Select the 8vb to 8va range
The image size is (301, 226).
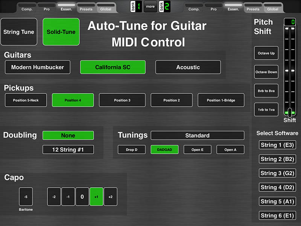[x=266, y=91]
